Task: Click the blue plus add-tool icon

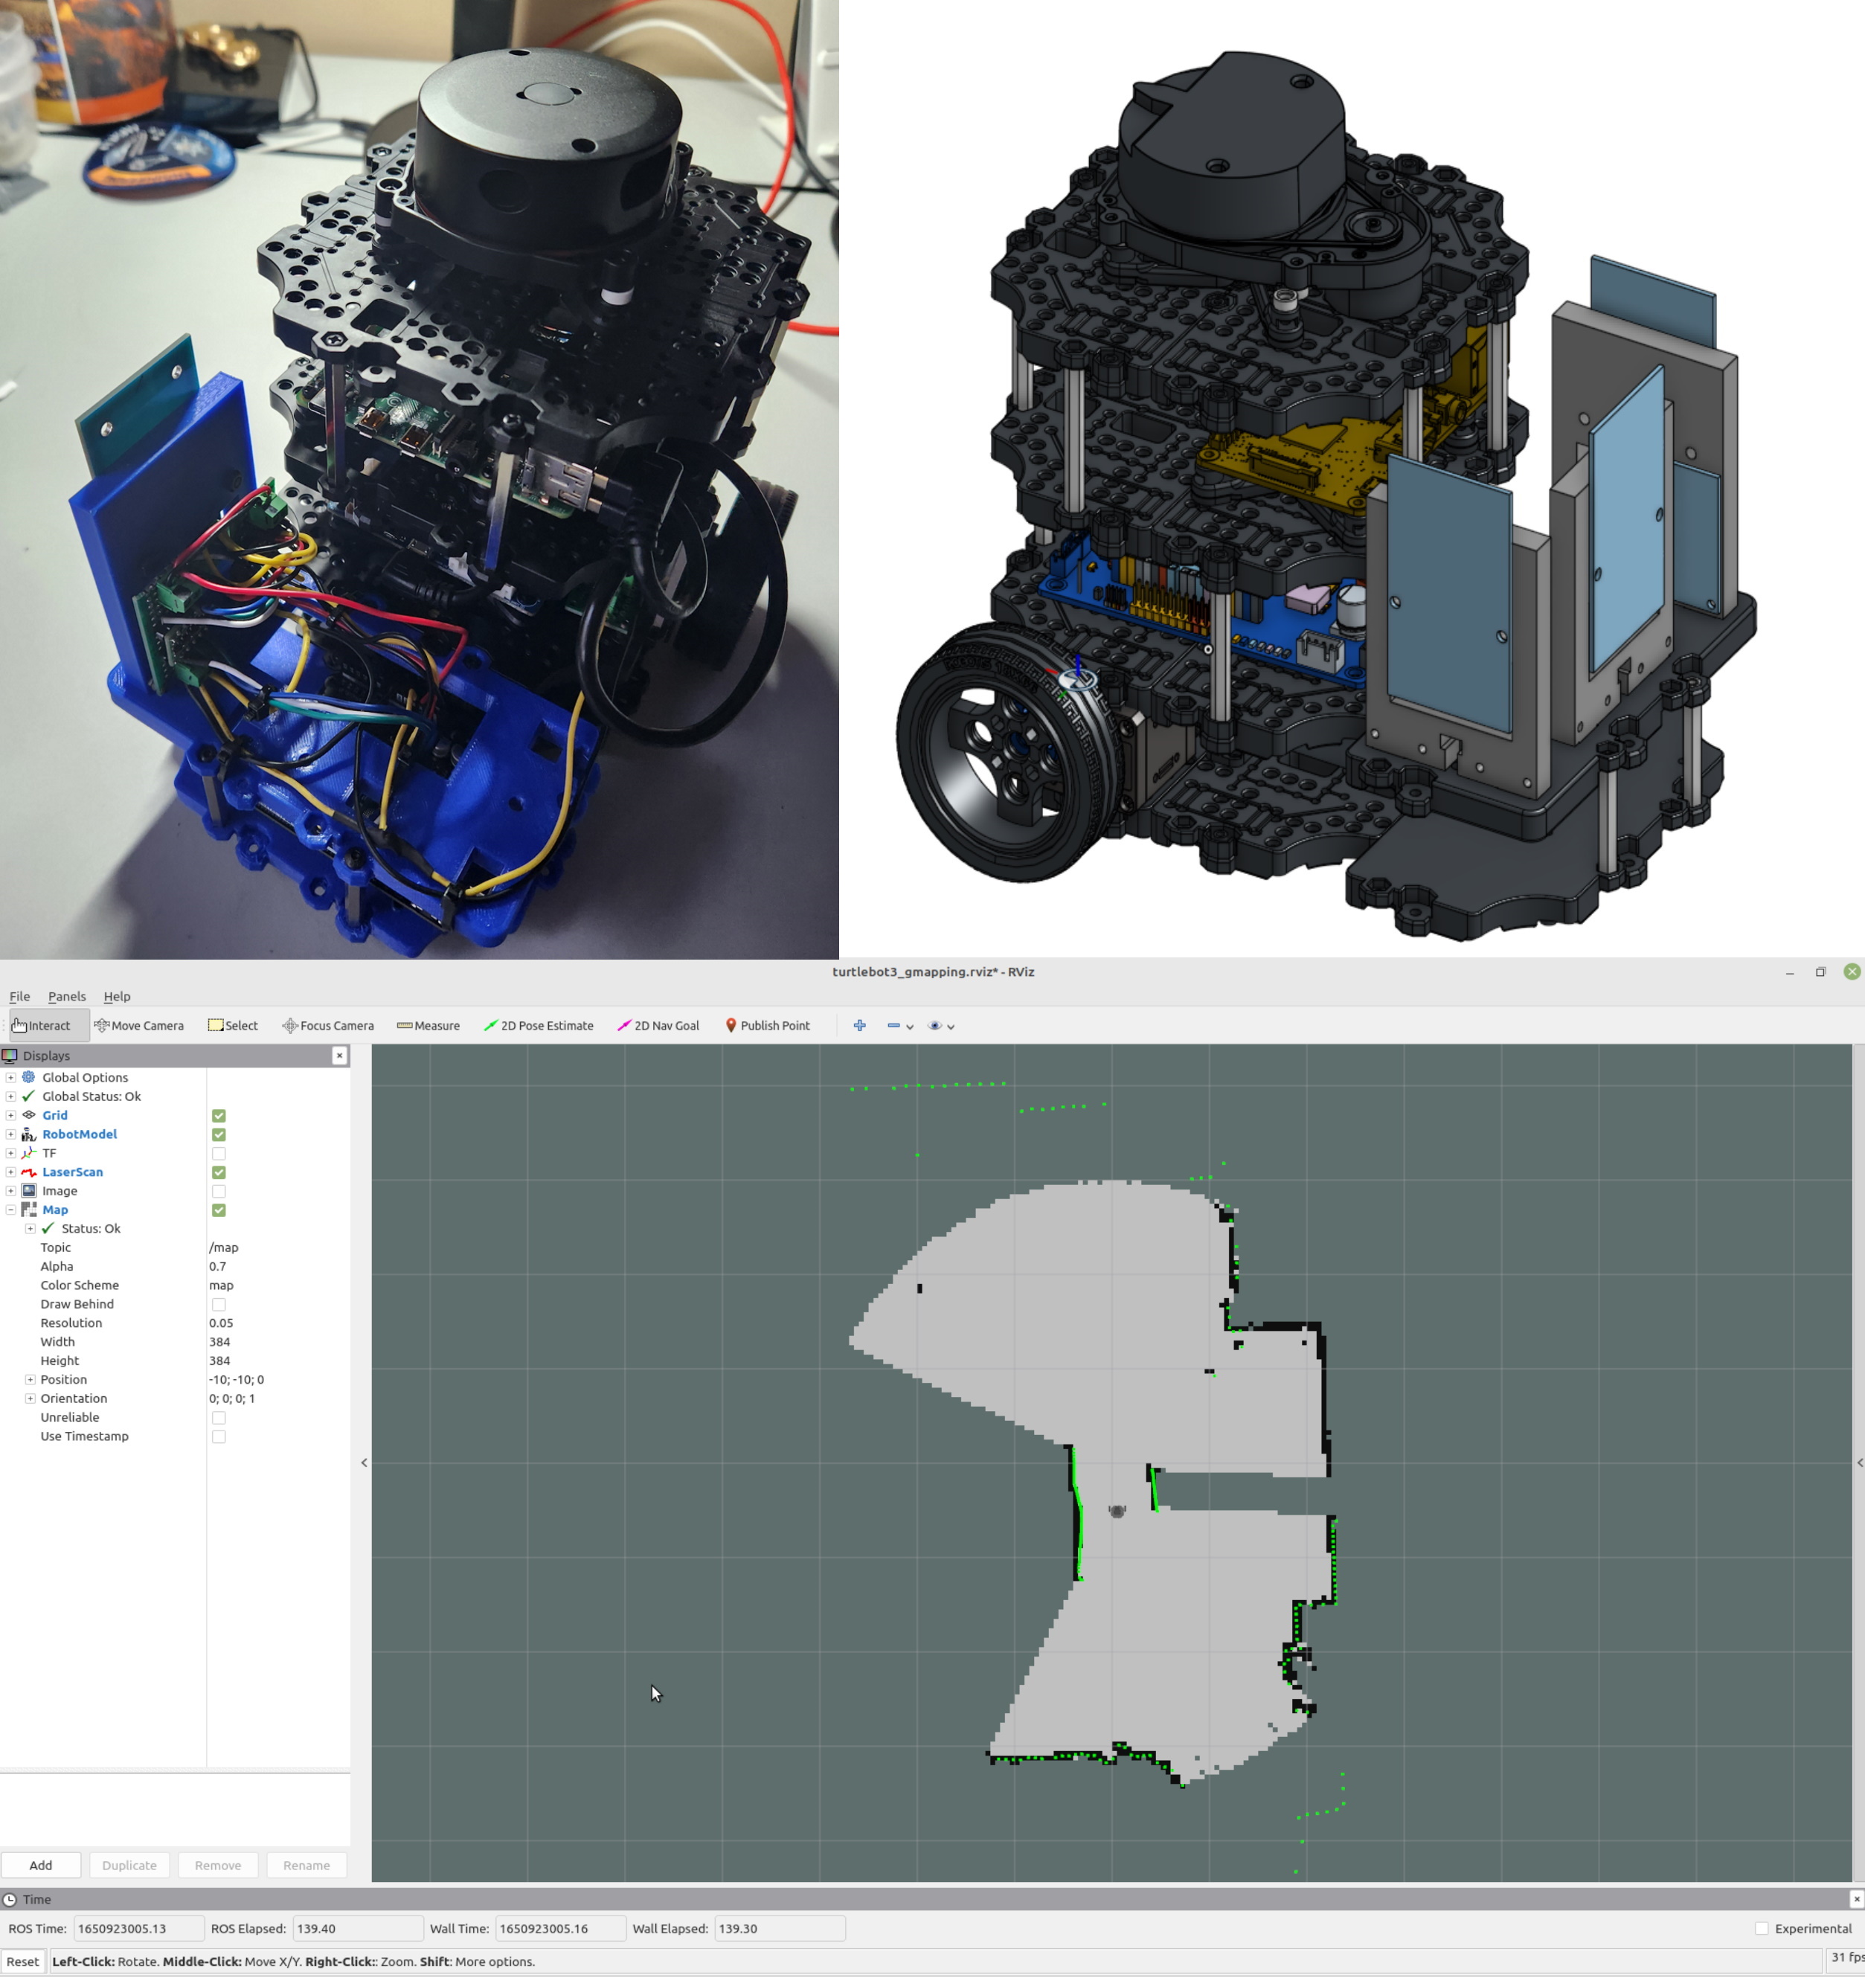Action: pos(860,1026)
